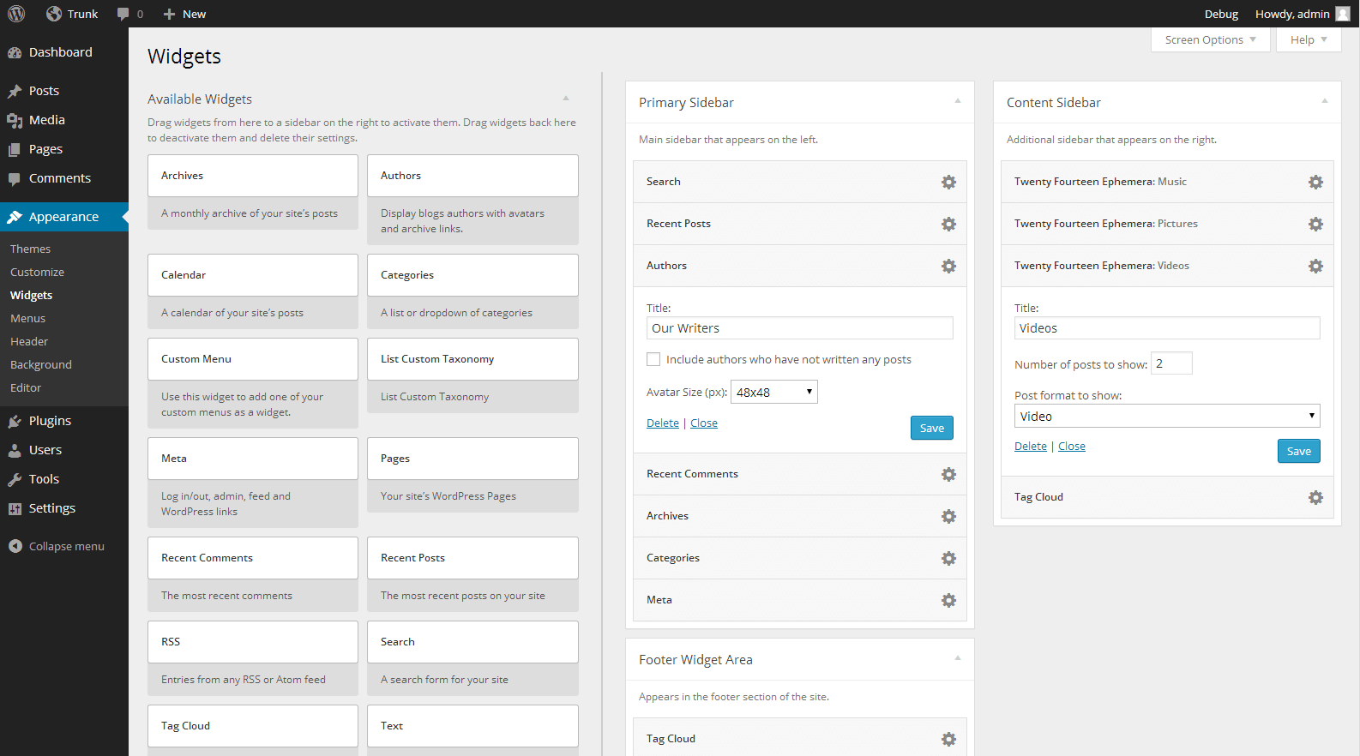
Task: Open the Avatar Size dropdown
Action: [774, 392]
